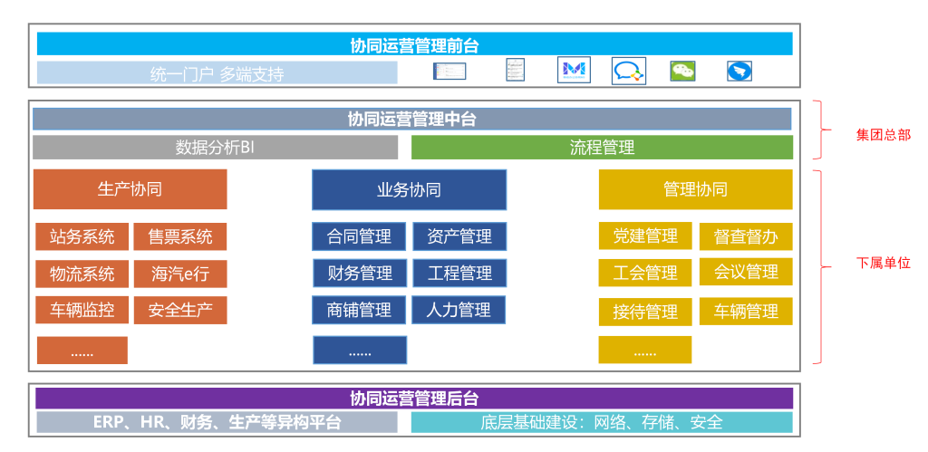Click the 生产协同 header block
Image resolution: width=928 pixels, height=452 pixels.
pos(130,189)
